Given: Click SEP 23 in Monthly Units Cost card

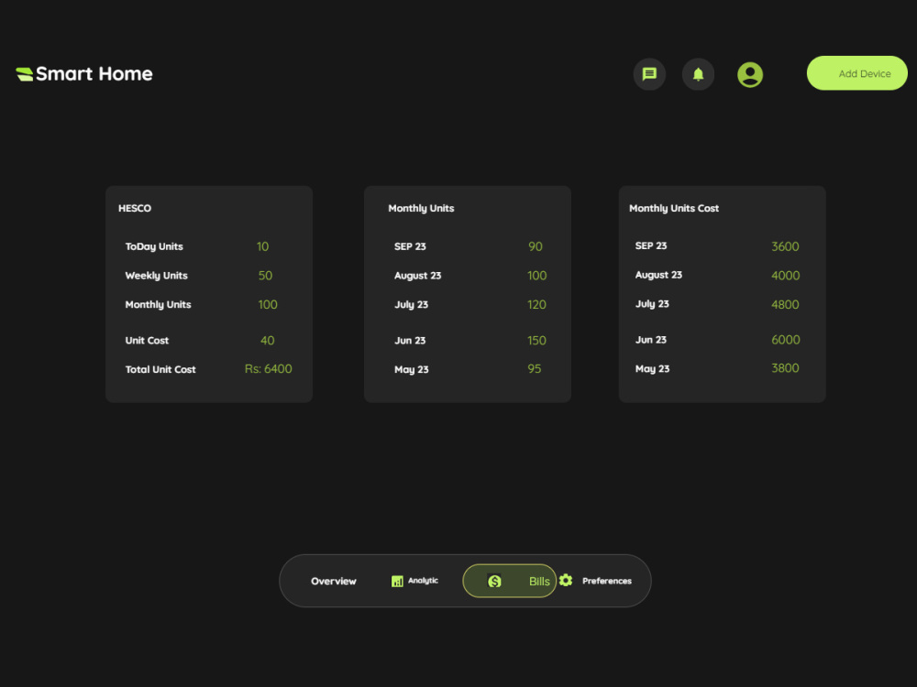Looking at the screenshot, I should click(651, 245).
